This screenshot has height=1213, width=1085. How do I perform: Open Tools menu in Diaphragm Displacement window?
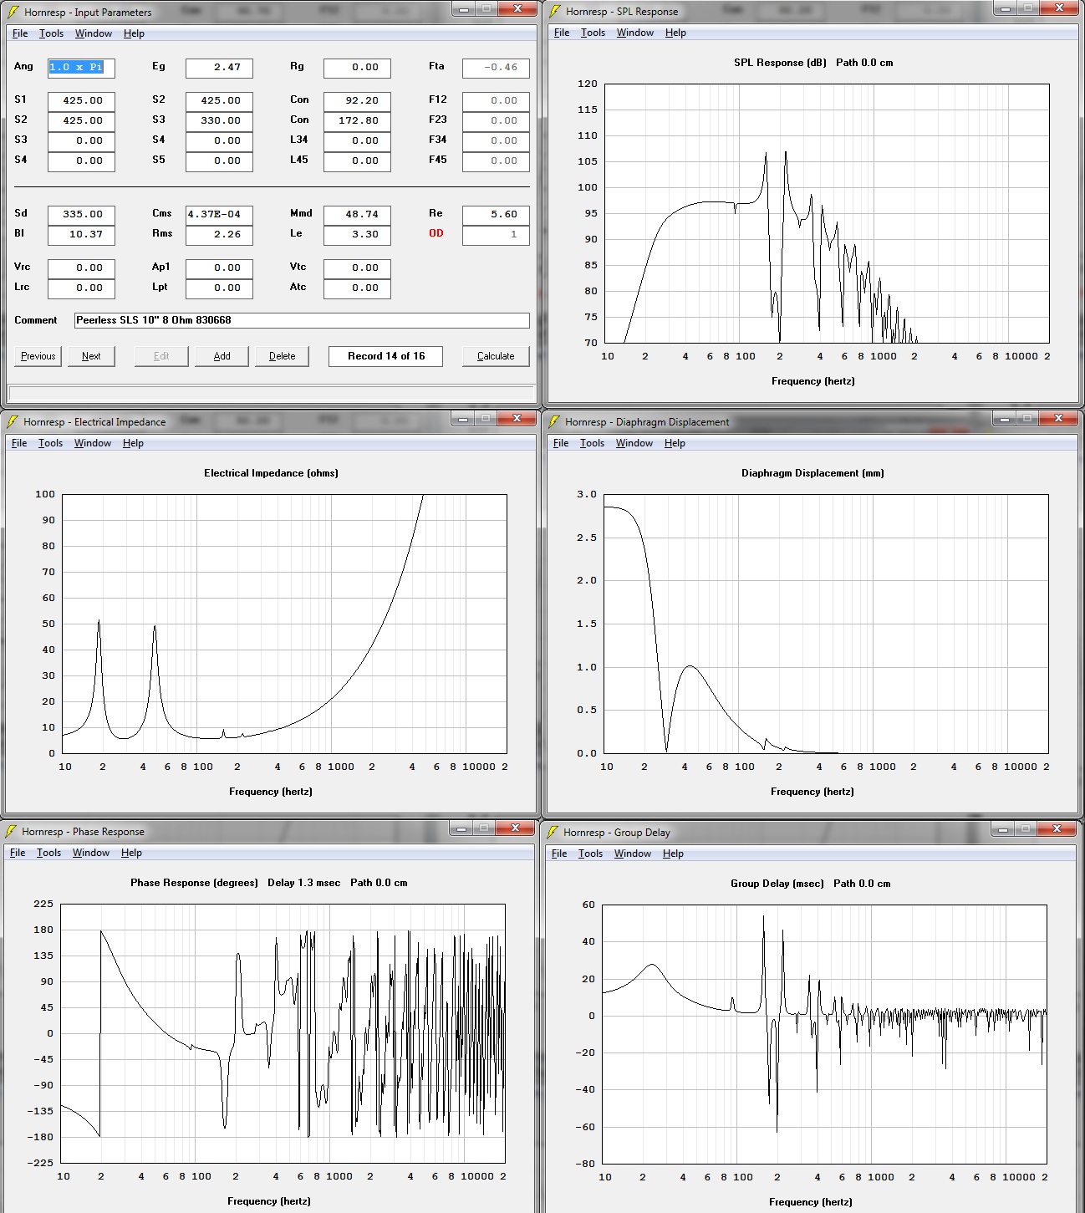(x=592, y=443)
